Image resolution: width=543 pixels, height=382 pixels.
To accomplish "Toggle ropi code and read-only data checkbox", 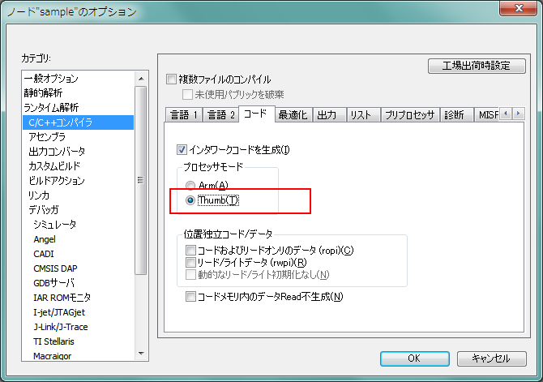I will tap(191, 251).
